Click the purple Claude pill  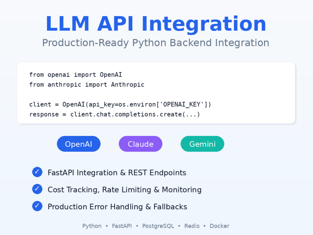(141, 144)
